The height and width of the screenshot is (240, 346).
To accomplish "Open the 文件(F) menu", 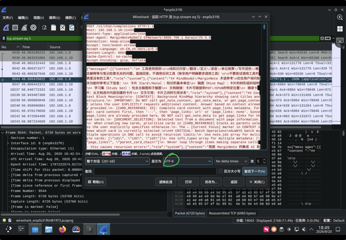I will pos(8,18).
